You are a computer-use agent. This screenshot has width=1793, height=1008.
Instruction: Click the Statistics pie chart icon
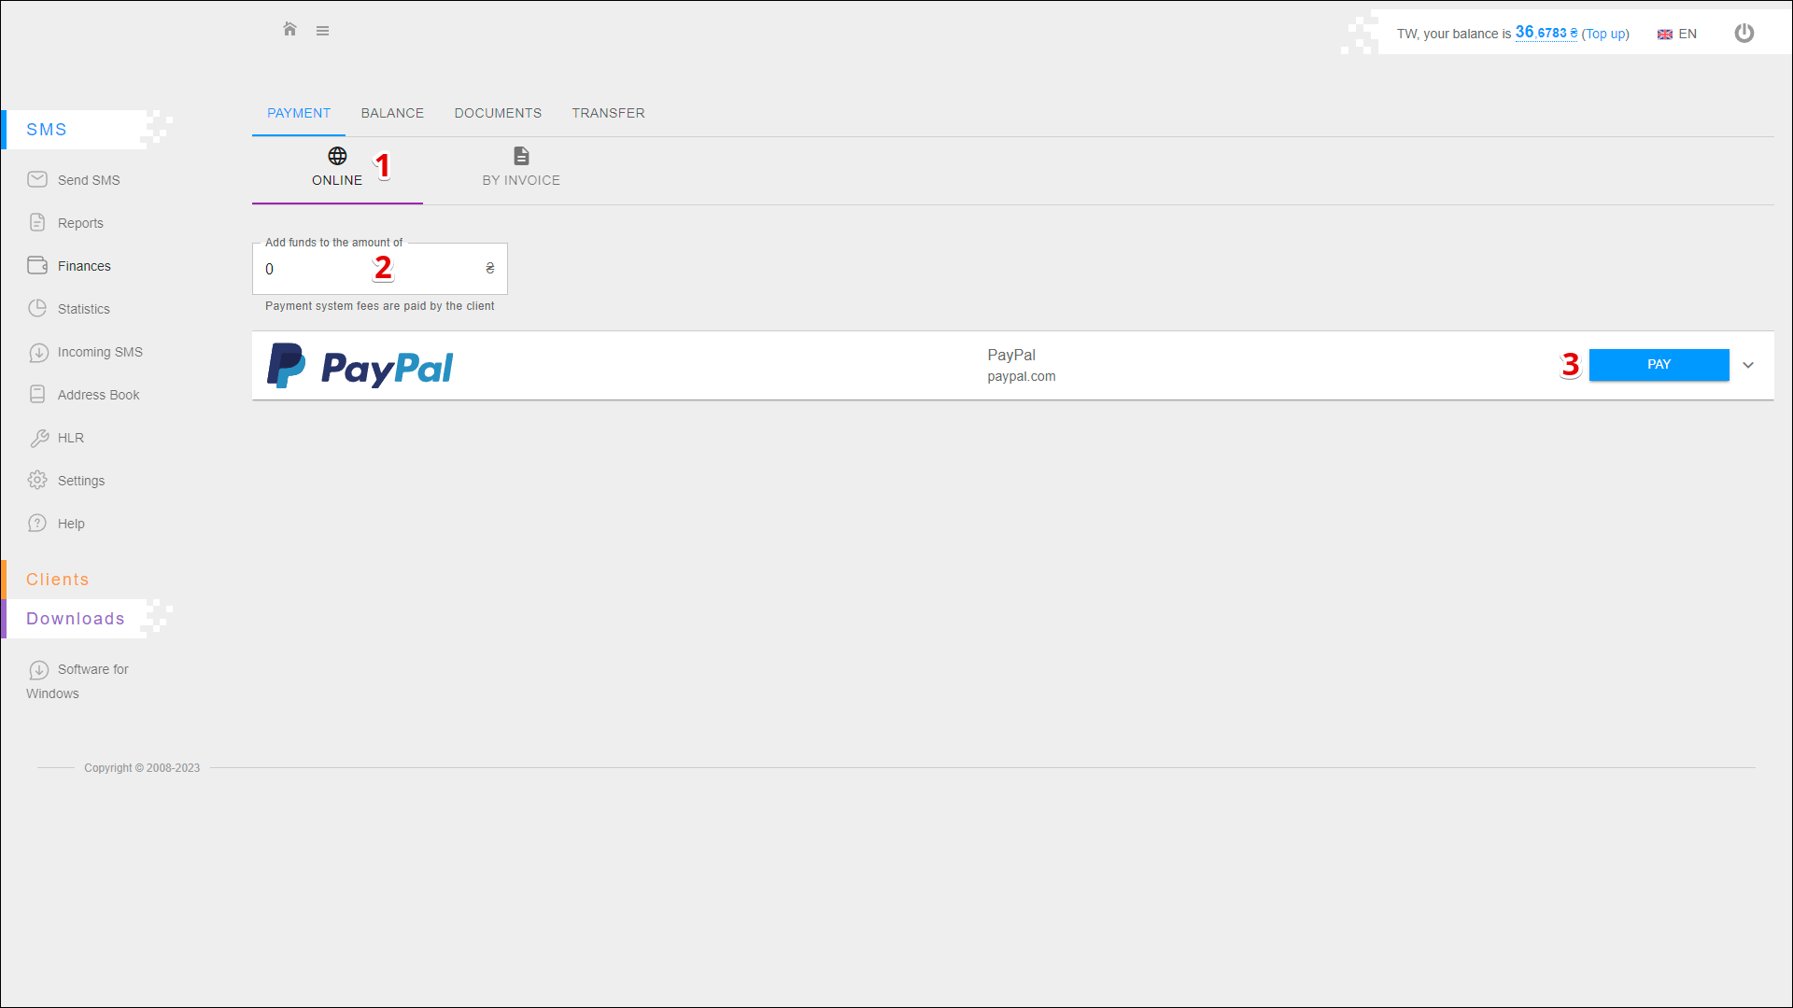[37, 308]
